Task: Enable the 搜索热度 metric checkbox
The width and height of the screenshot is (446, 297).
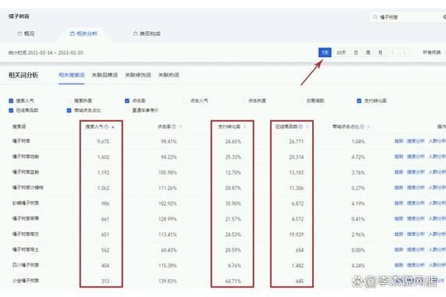Action: pos(69,101)
